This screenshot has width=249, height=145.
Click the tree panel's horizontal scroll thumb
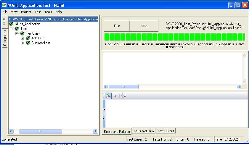click(41, 131)
